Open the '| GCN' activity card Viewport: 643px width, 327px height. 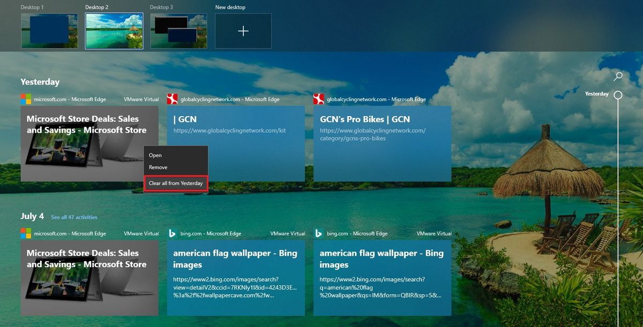point(236,143)
